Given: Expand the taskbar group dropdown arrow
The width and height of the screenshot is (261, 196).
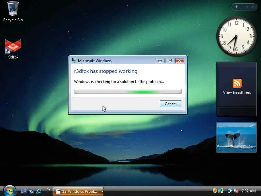Looking at the screenshot, I should tap(102, 191).
